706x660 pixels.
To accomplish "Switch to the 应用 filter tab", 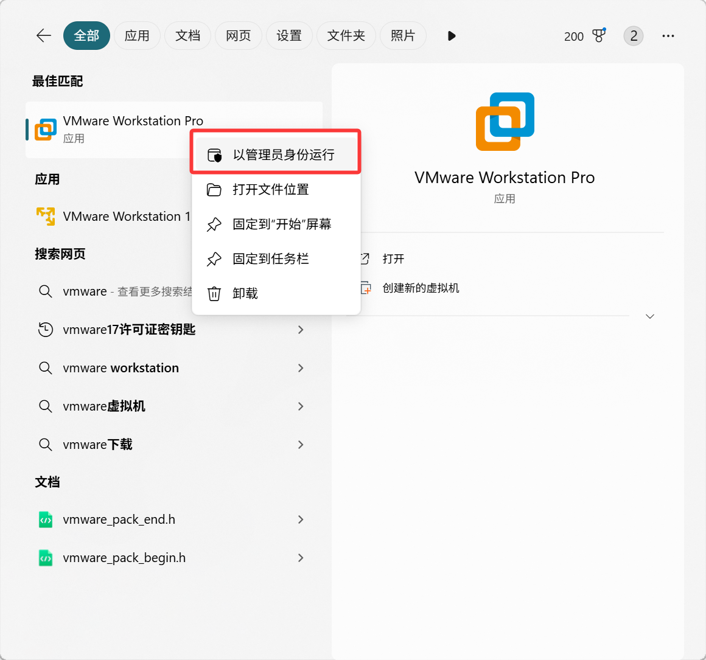I will pos(137,35).
